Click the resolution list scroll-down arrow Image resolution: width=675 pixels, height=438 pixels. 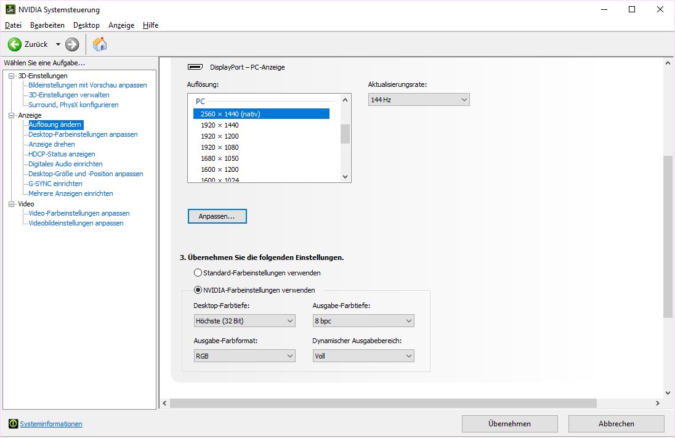345,177
